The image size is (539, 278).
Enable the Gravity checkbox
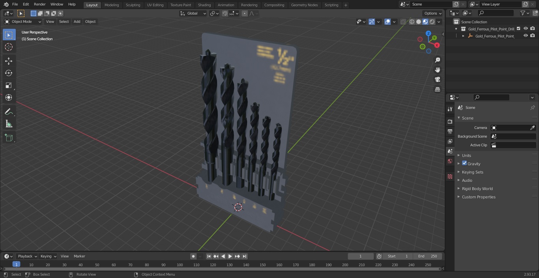click(464, 163)
